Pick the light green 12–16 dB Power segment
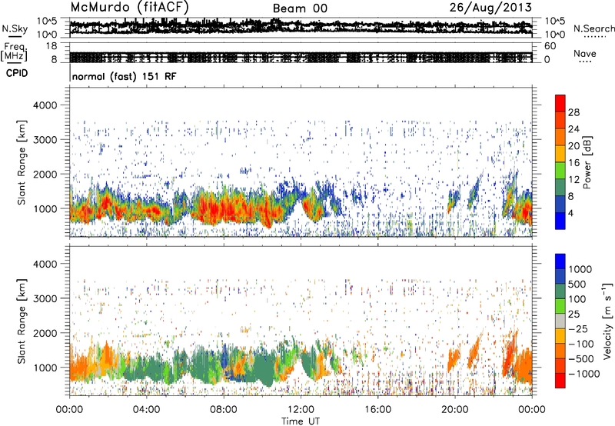This screenshot has width=615, height=426. point(560,171)
